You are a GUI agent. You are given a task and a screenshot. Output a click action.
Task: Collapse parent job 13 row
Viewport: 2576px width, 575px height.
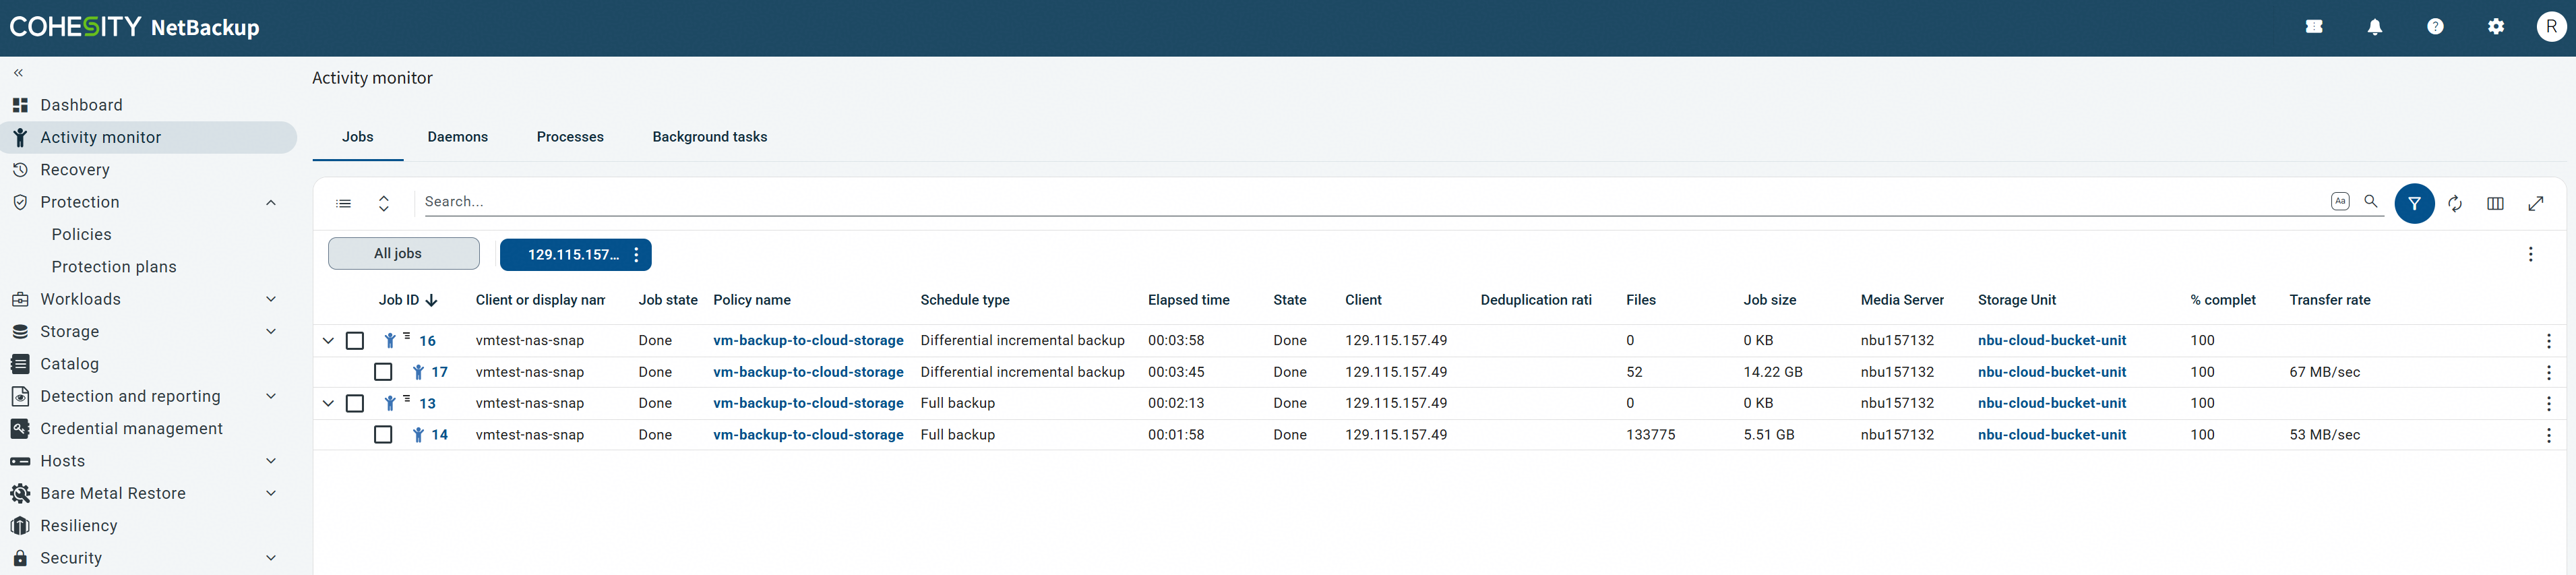pos(328,403)
